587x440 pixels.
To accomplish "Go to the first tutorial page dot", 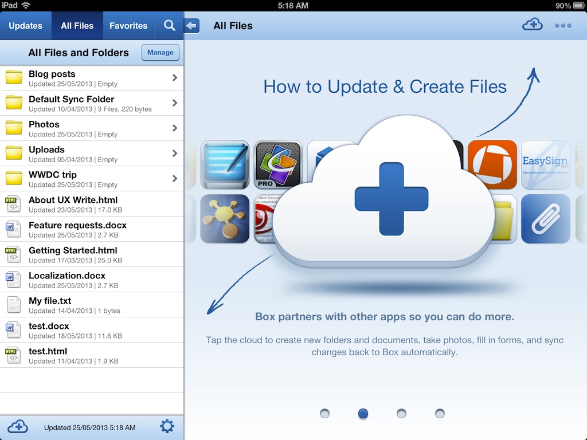I will point(324,413).
